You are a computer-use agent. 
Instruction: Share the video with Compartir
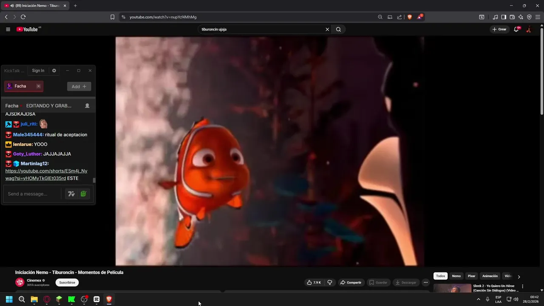[351, 283]
